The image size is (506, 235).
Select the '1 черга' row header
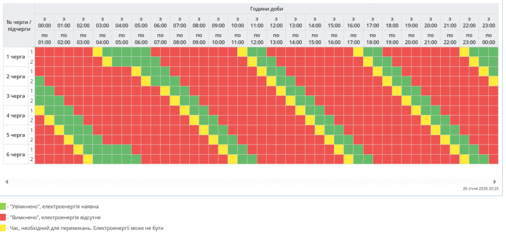click(16, 57)
